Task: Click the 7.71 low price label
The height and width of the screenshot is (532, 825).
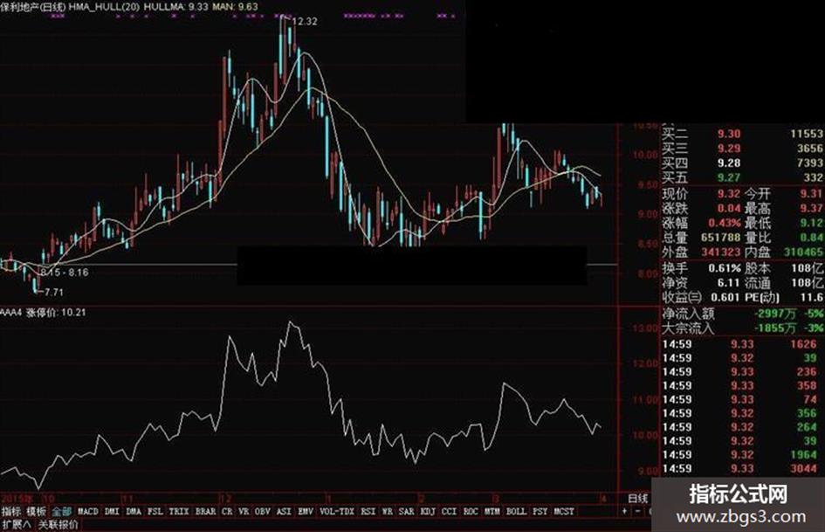Action: (53, 292)
